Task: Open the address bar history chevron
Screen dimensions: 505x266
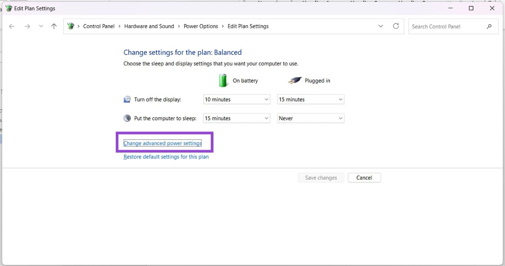Action: [381, 26]
